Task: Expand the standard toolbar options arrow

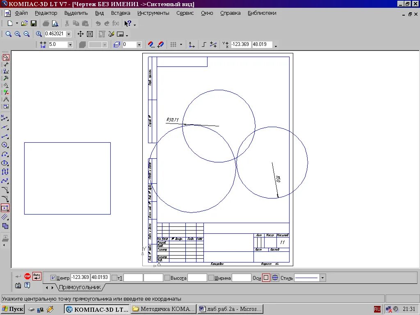Action: click(135, 25)
